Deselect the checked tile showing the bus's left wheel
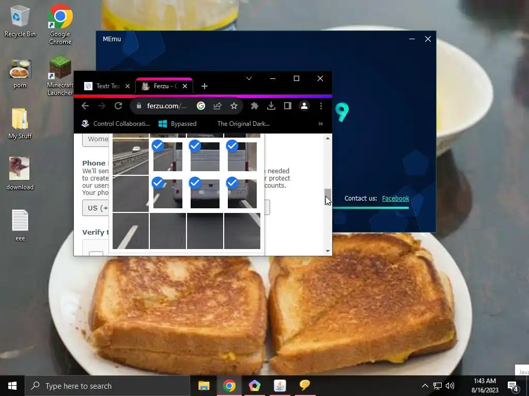529x396 pixels. coord(168,194)
